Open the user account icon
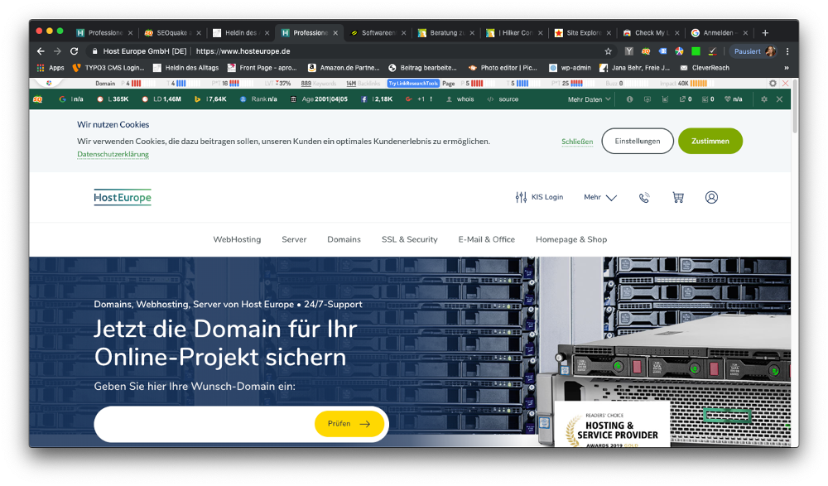Image resolution: width=828 pixels, height=486 pixels. (x=711, y=198)
